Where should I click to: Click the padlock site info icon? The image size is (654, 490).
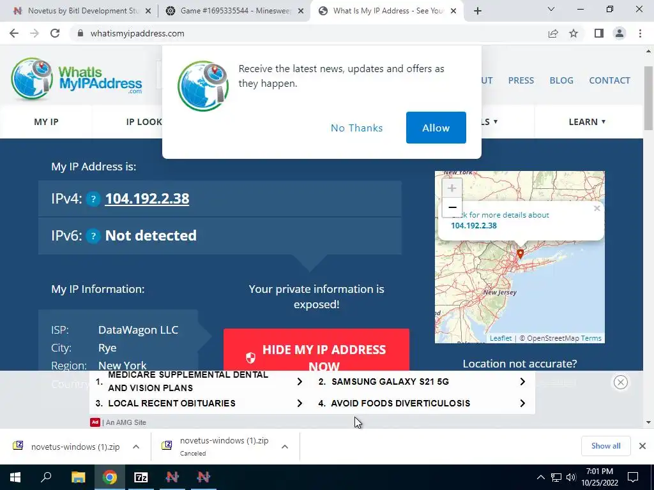click(80, 33)
